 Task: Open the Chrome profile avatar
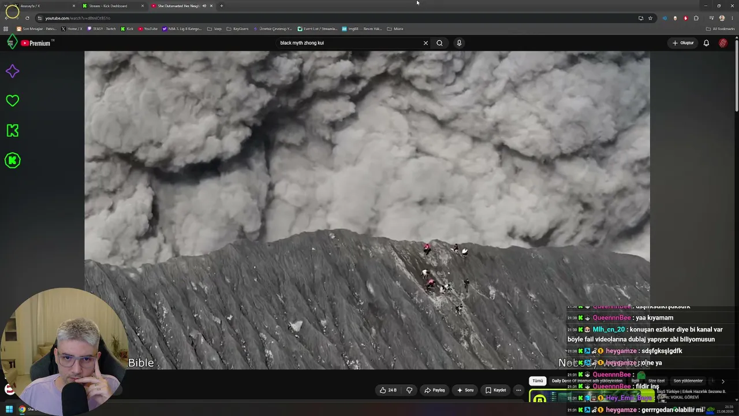(722, 18)
